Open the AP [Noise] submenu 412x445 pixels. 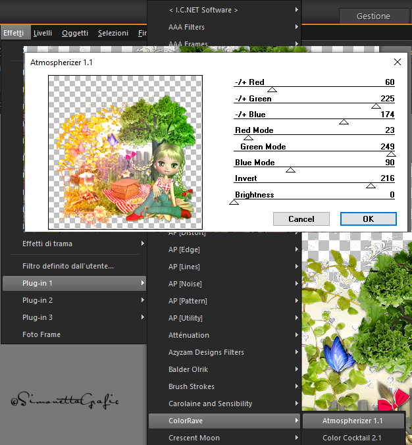224,284
